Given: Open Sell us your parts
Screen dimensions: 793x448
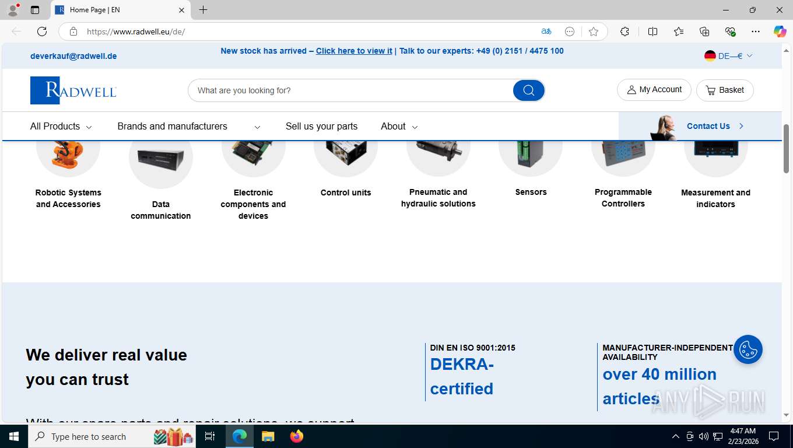Looking at the screenshot, I should point(321,126).
